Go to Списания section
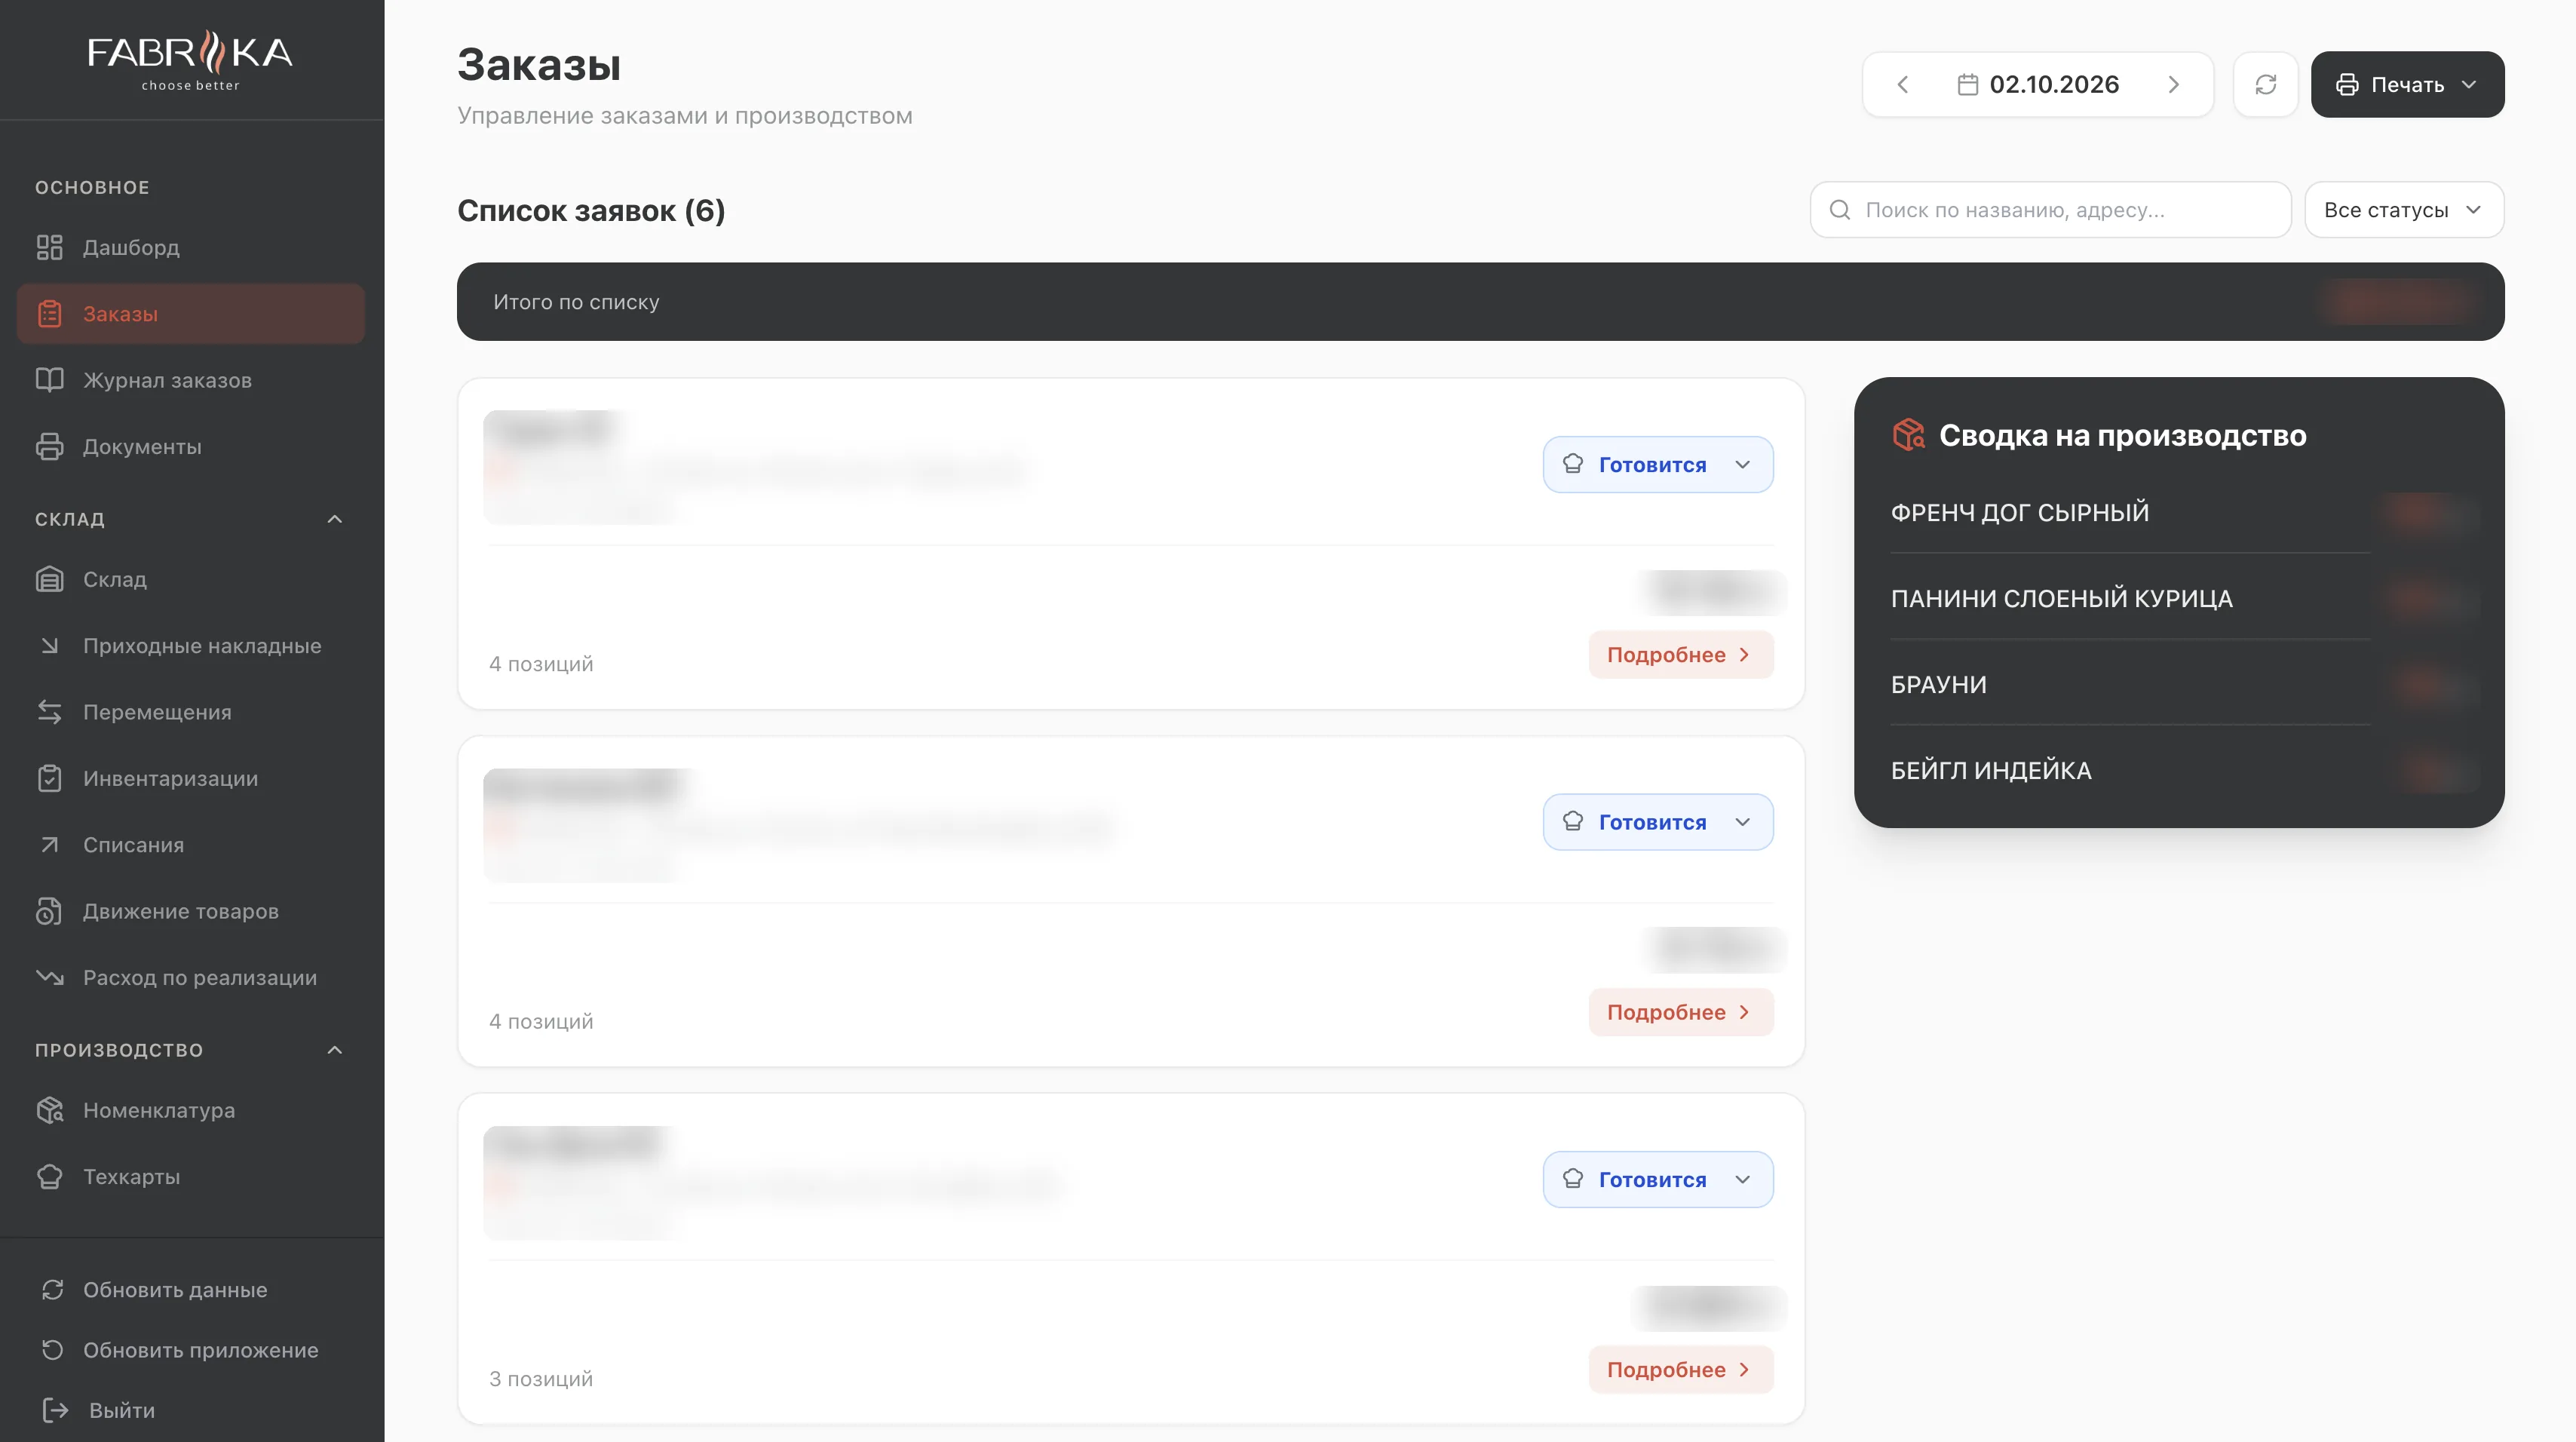The width and height of the screenshot is (2576, 1442). tap(190, 845)
